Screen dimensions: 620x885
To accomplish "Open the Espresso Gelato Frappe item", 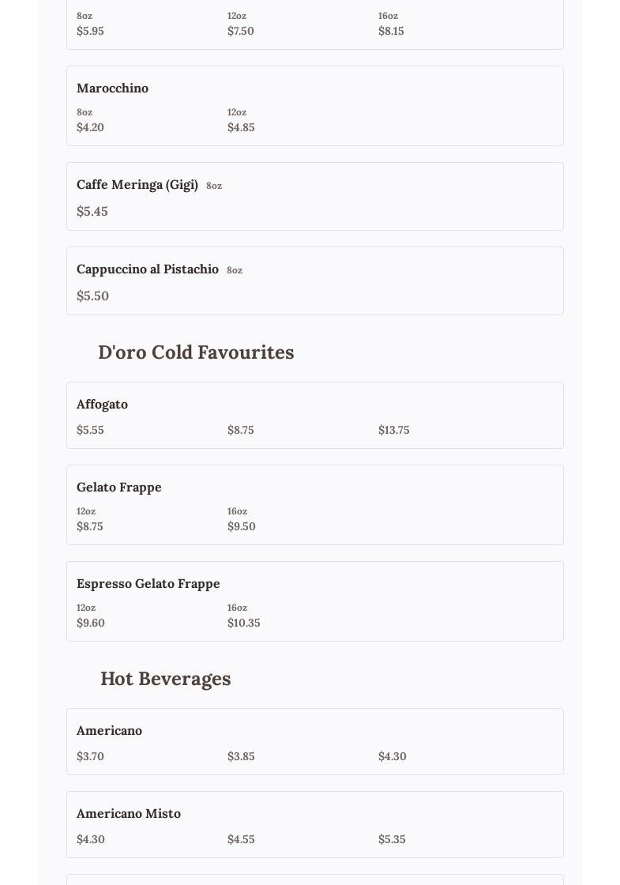I will 148,583.
